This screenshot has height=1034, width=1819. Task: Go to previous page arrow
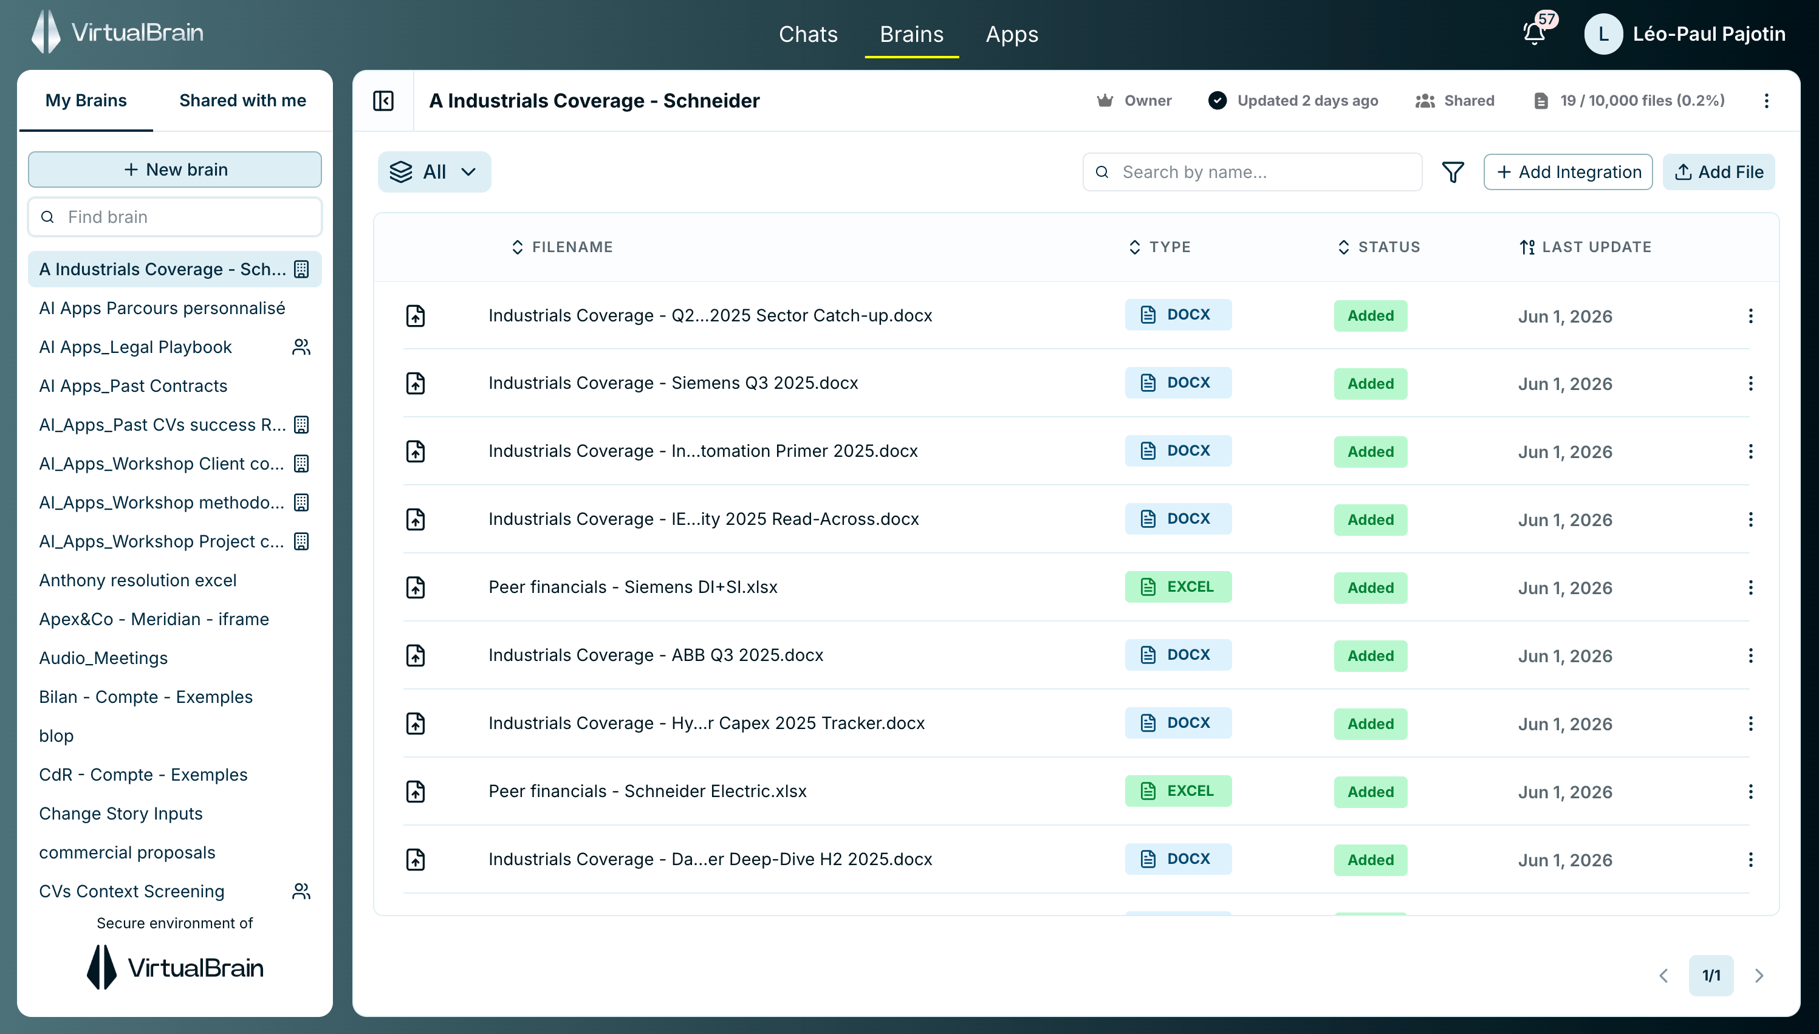point(1663,976)
